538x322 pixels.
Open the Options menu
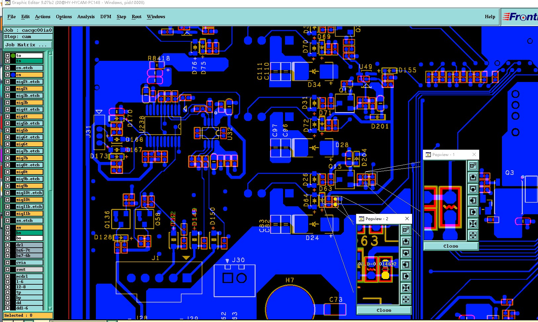click(x=64, y=17)
